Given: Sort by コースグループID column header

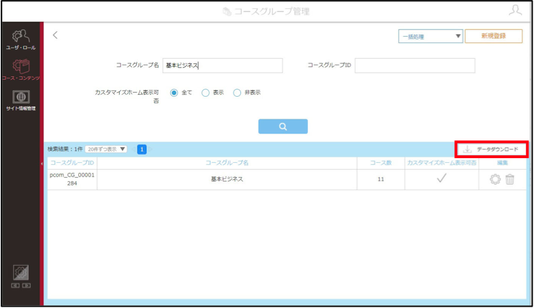Looking at the screenshot, I should click(72, 163).
